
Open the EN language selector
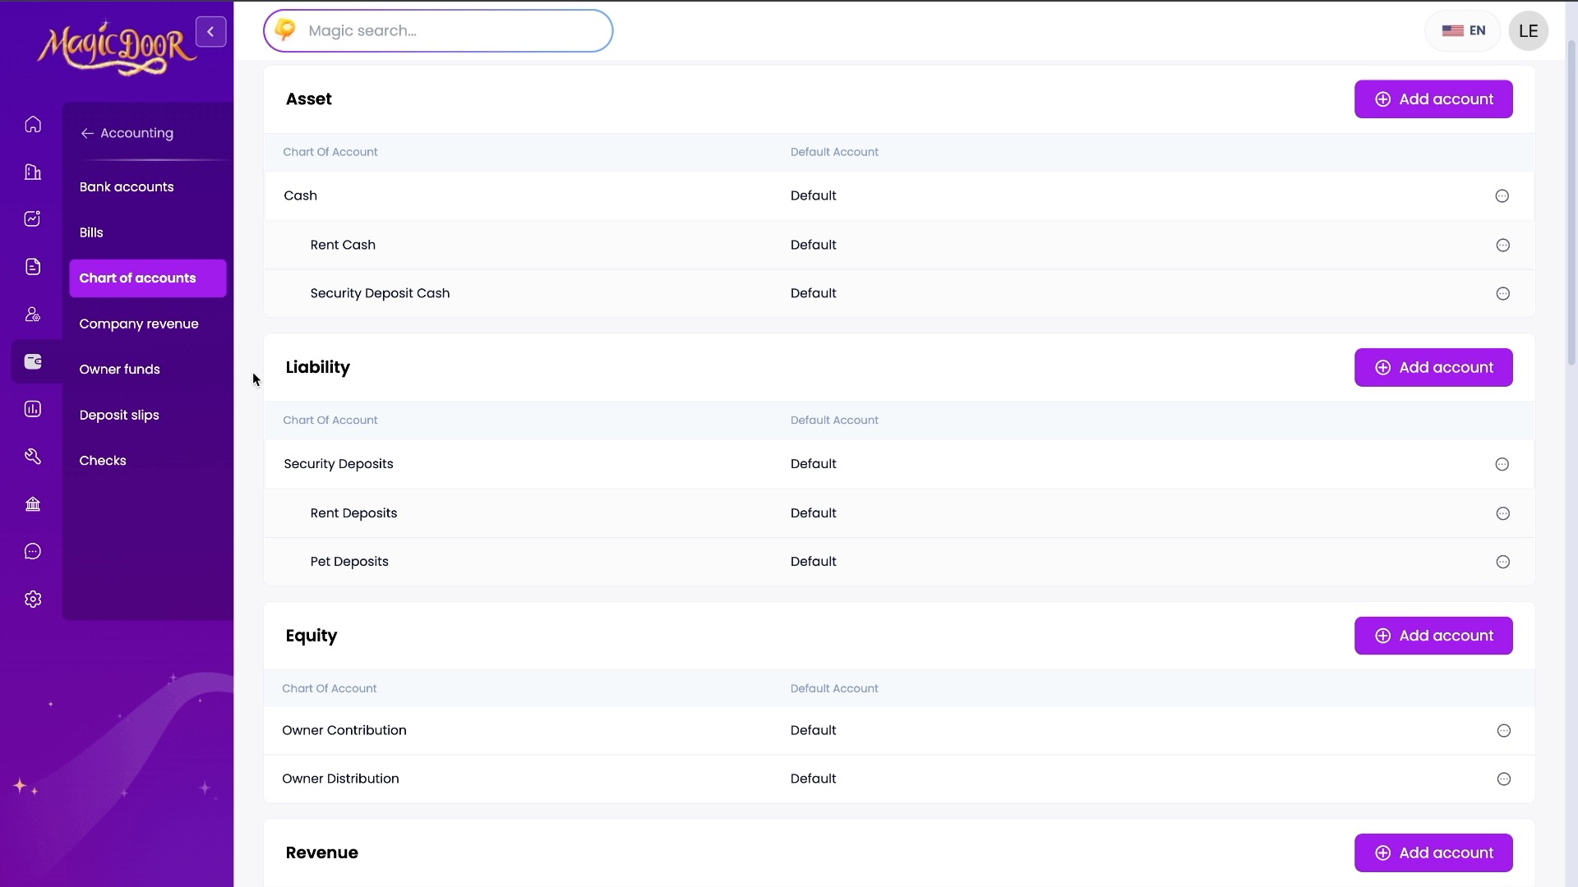[x=1464, y=31]
